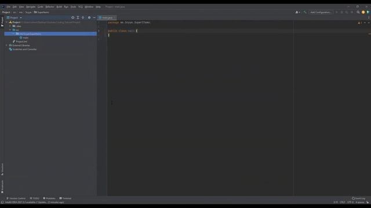Click the SuperItems breadcrumb in navigation bar

(42, 12)
